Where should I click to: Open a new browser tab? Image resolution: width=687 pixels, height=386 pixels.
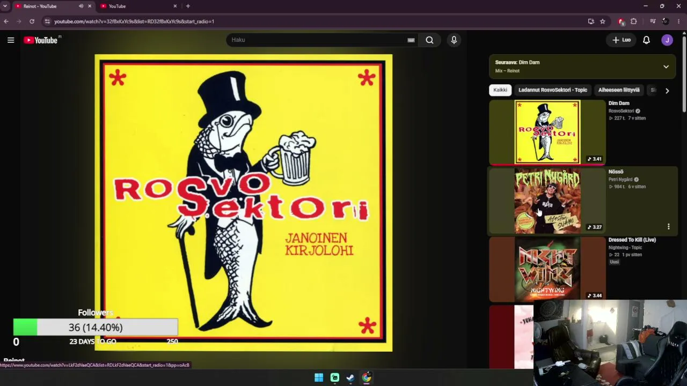(x=188, y=6)
